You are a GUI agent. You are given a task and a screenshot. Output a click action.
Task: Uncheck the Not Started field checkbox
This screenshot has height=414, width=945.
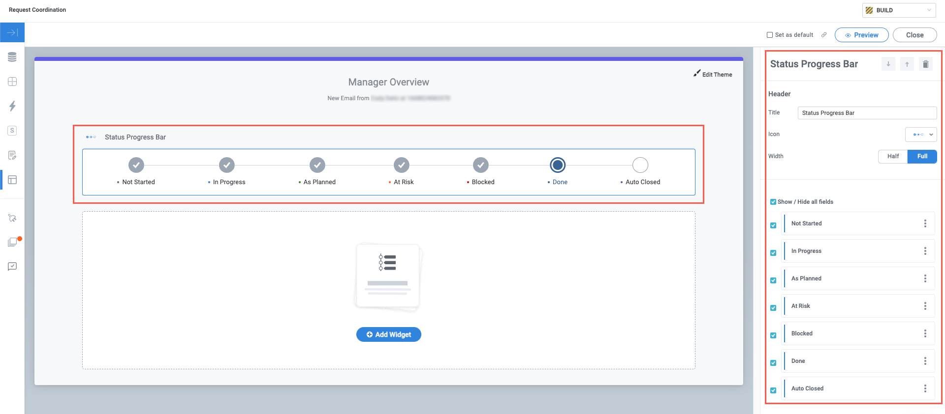(x=773, y=225)
